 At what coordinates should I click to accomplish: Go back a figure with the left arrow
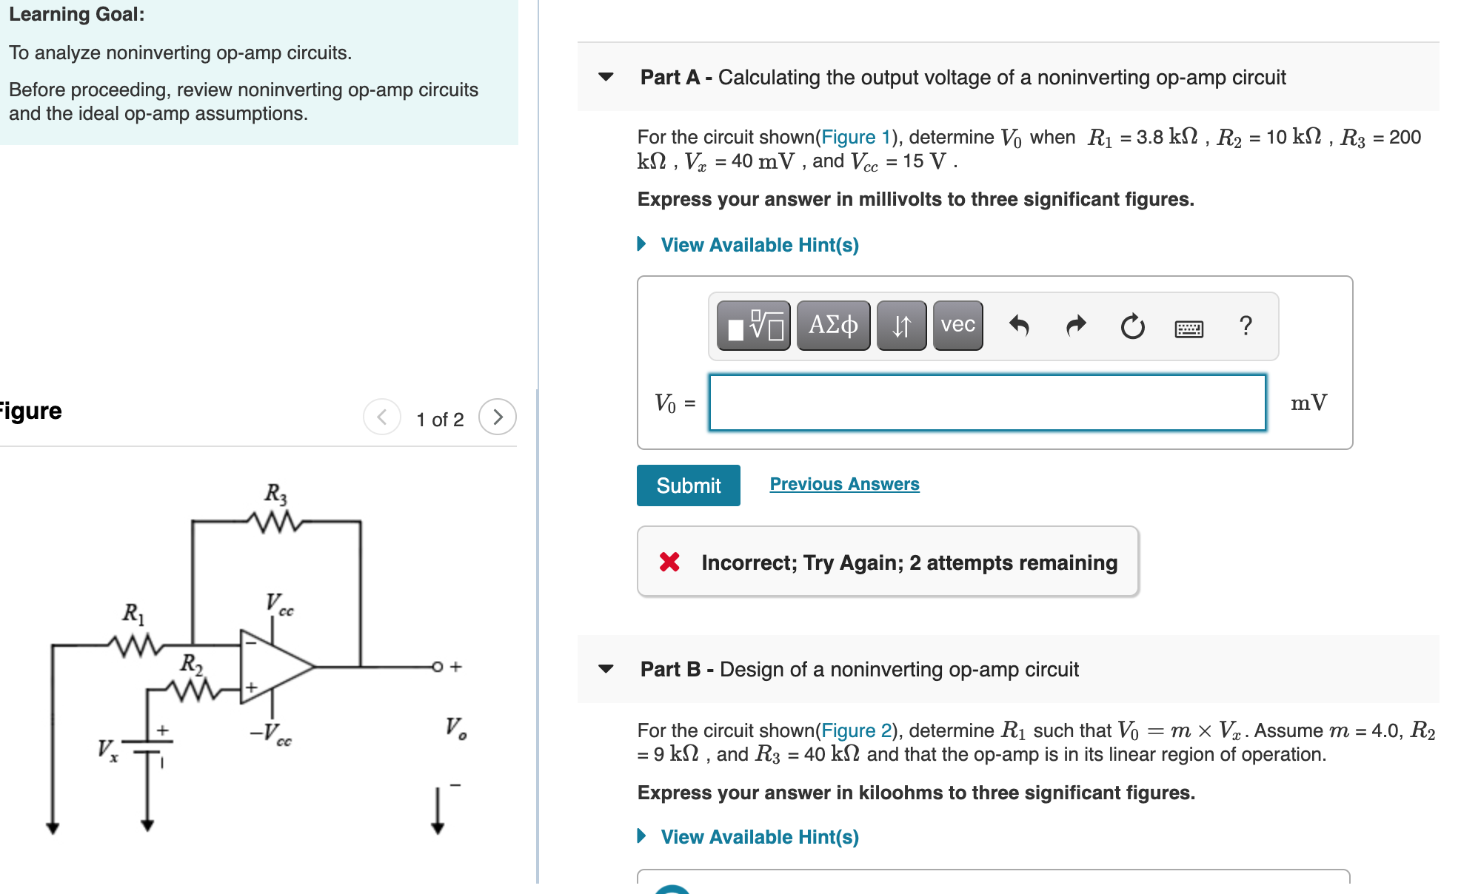coord(381,418)
